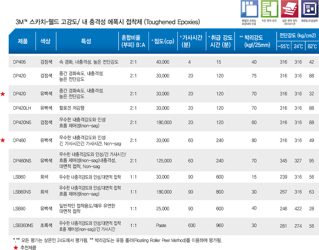
Task: Click the 제품 column header
Action: coord(23,41)
